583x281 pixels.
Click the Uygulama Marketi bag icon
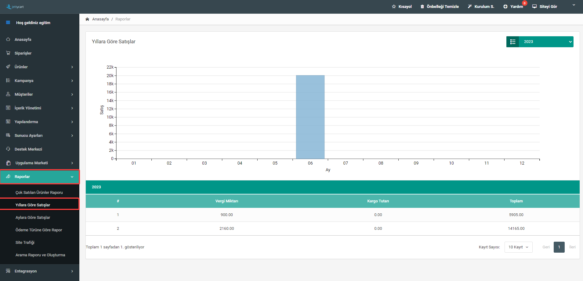9,163
